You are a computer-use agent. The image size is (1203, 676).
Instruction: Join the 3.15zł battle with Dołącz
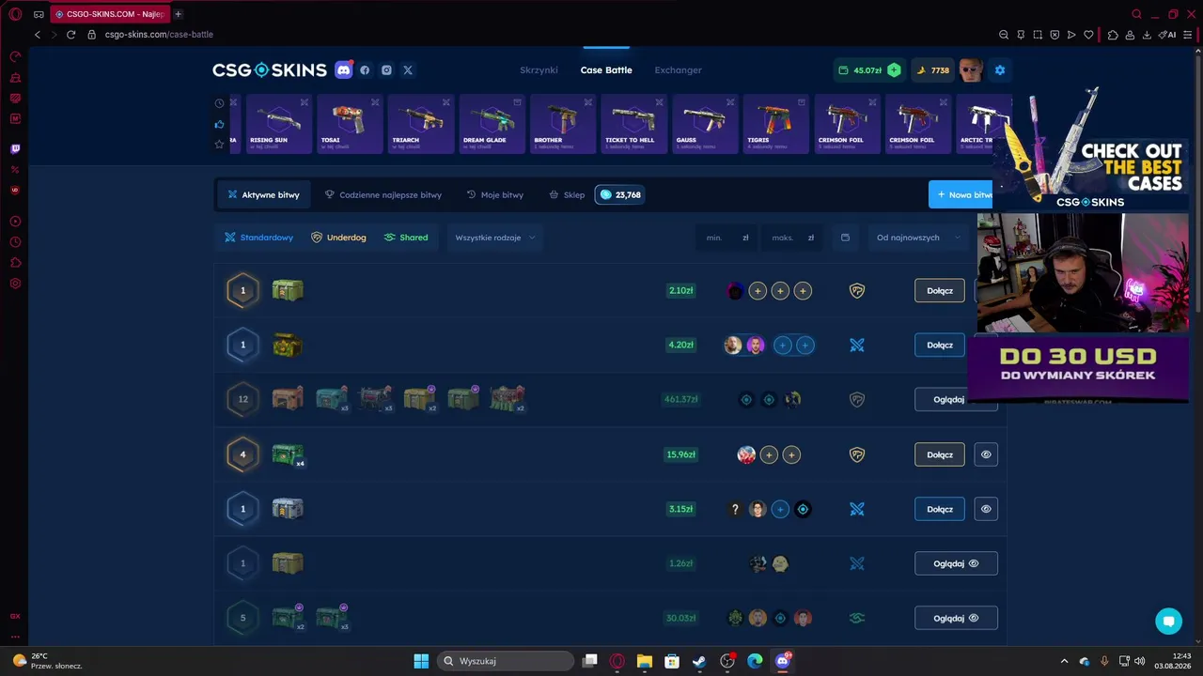pyautogui.click(x=940, y=509)
